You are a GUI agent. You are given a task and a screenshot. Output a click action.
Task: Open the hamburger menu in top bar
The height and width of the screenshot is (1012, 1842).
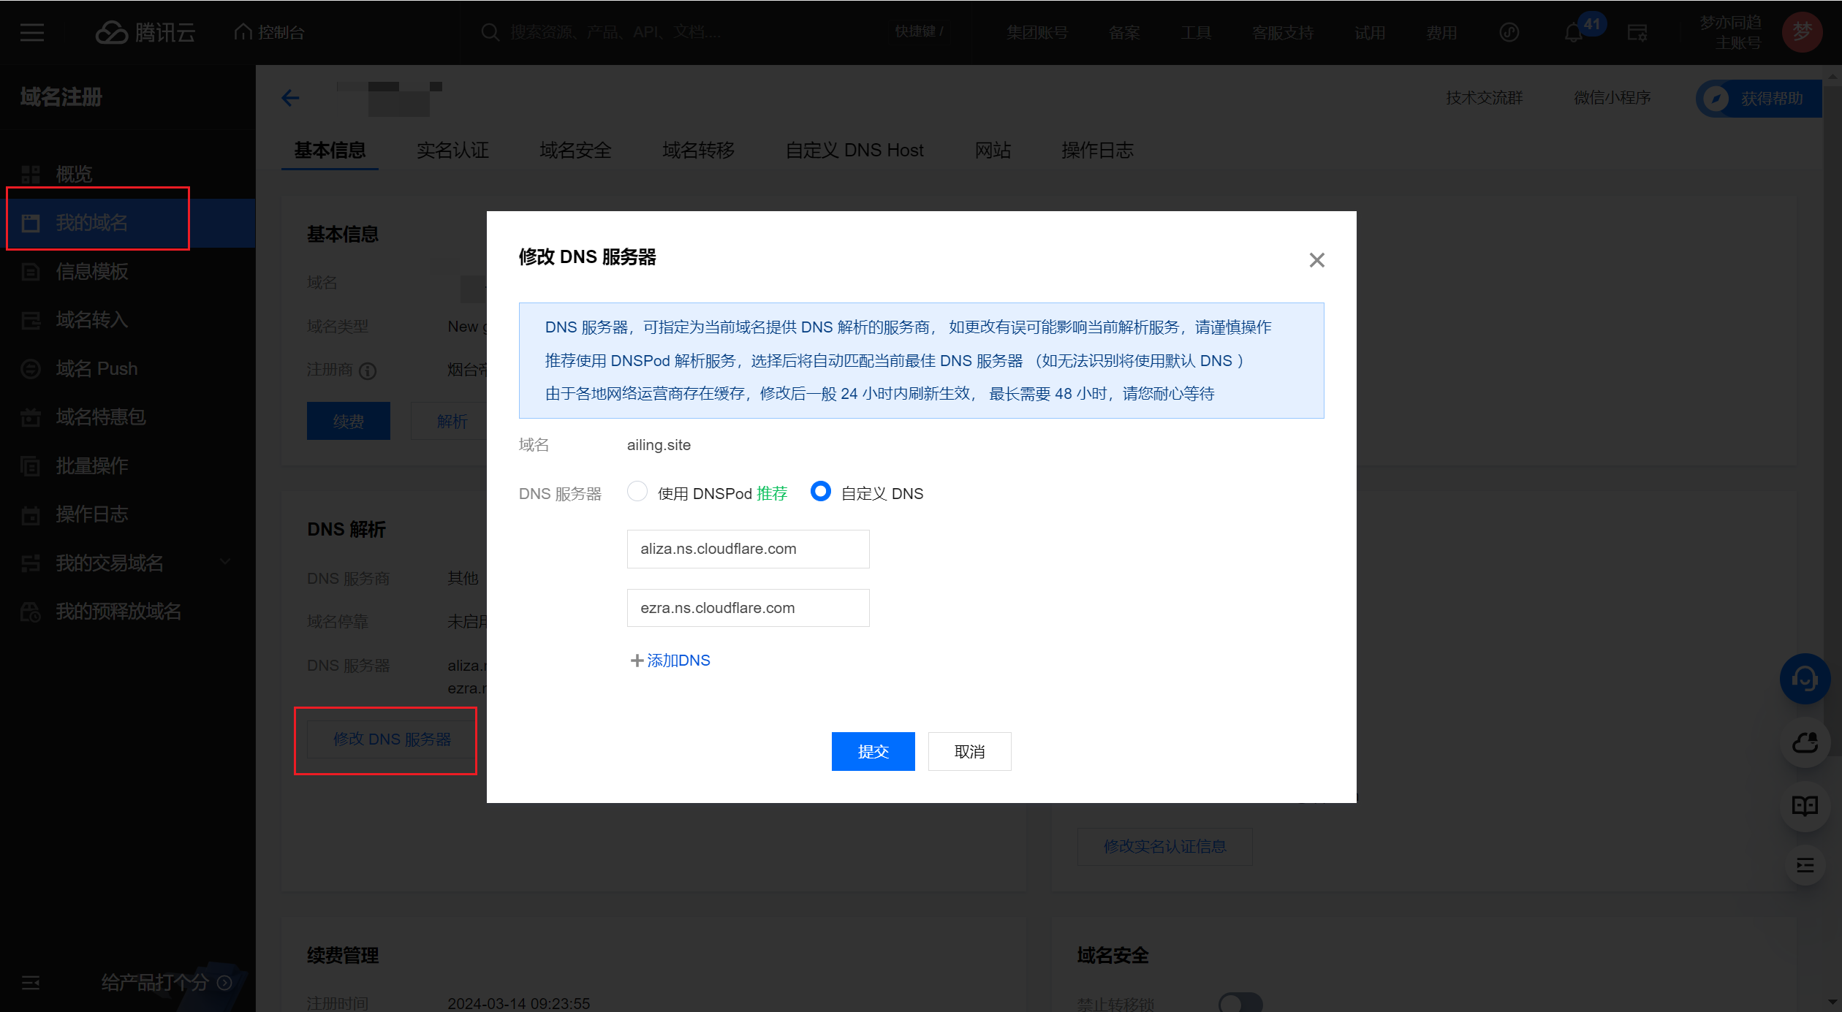pyautogui.click(x=32, y=32)
